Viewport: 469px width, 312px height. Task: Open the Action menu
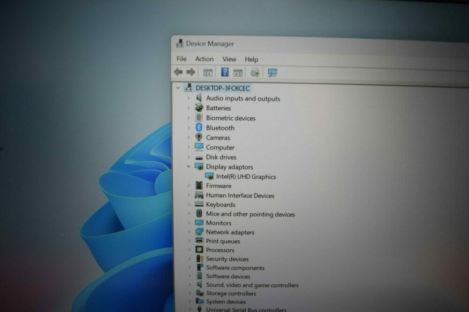[x=204, y=59]
